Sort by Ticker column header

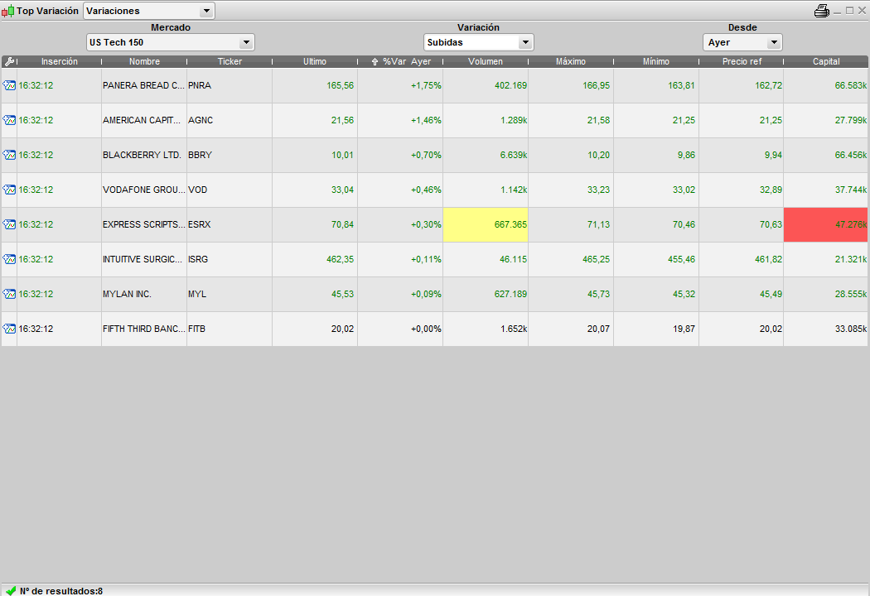[230, 61]
